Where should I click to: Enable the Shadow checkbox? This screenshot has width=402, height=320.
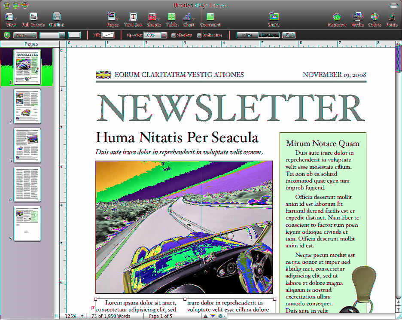click(x=174, y=35)
